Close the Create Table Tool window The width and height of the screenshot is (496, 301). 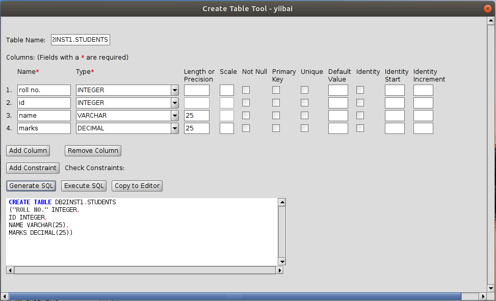pos(488,8)
